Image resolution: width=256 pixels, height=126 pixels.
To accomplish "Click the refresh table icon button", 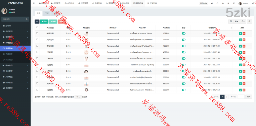I will point(37,22).
